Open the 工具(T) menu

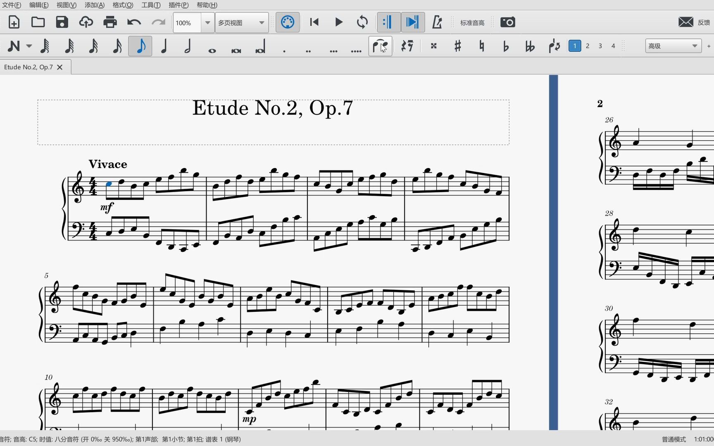pyautogui.click(x=151, y=5)
